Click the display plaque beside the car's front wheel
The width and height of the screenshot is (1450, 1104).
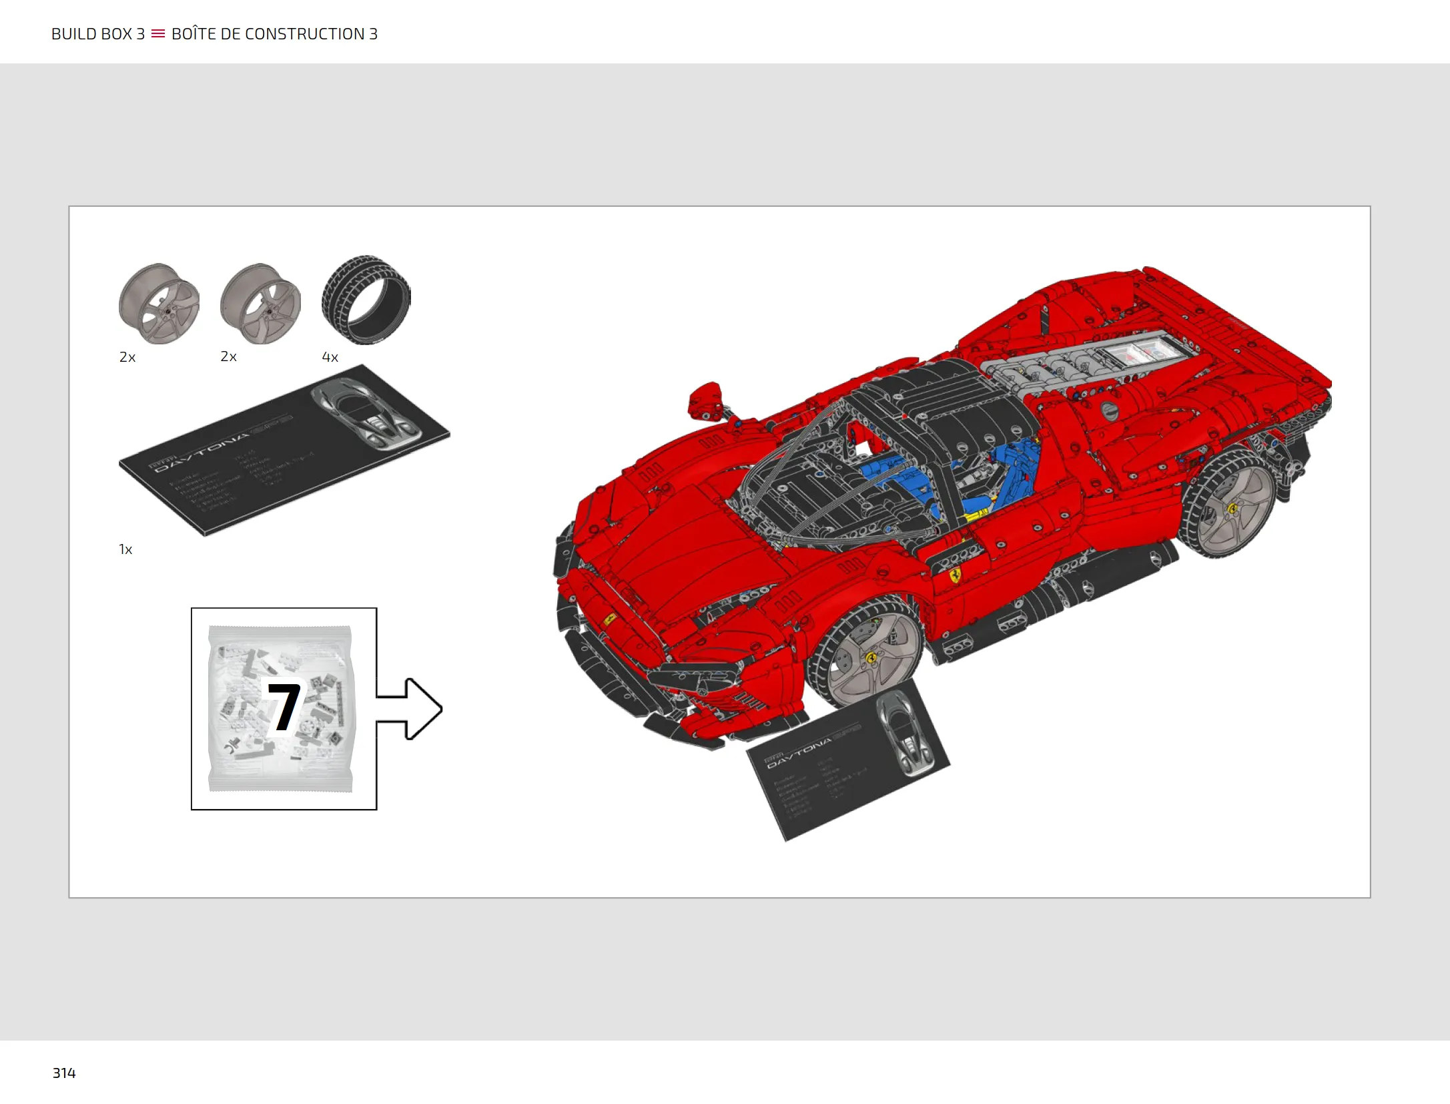point(848,760)
